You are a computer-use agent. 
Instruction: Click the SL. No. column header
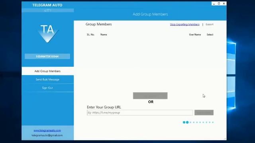[90, 35]
